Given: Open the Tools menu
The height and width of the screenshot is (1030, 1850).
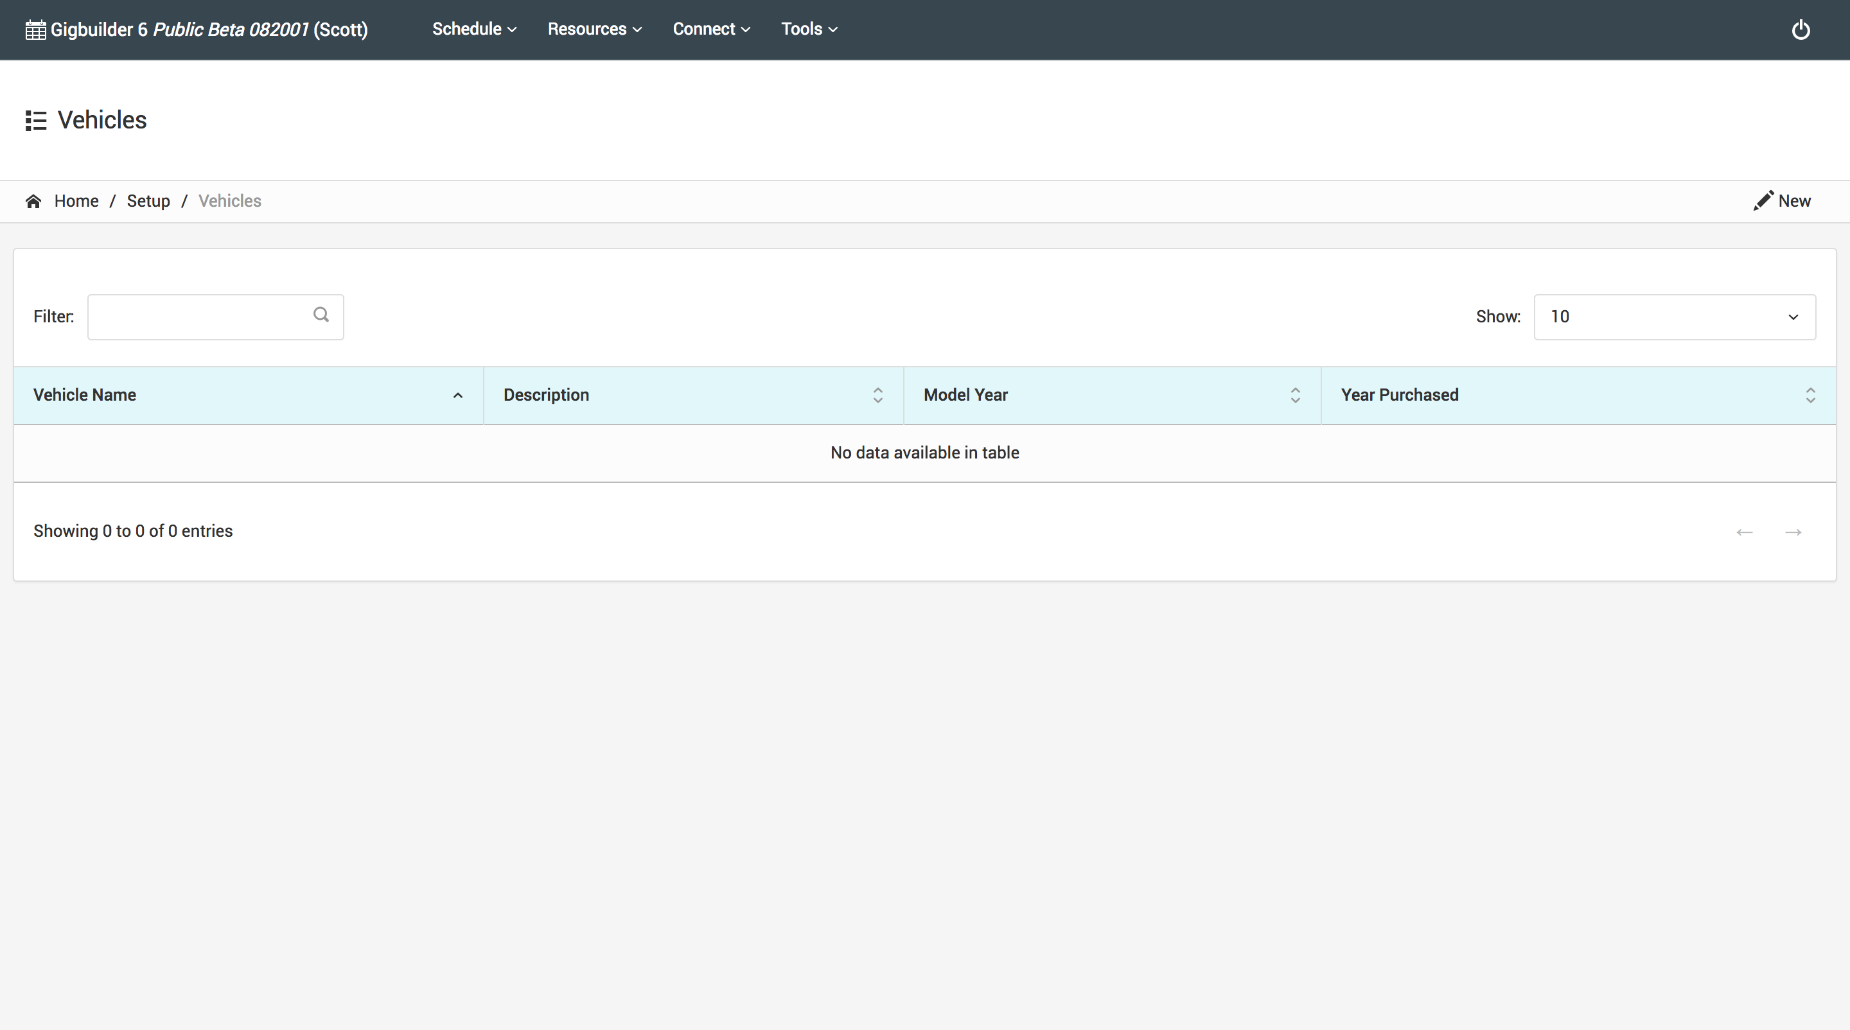Looking at the screenshot, I should pos(809,30).
